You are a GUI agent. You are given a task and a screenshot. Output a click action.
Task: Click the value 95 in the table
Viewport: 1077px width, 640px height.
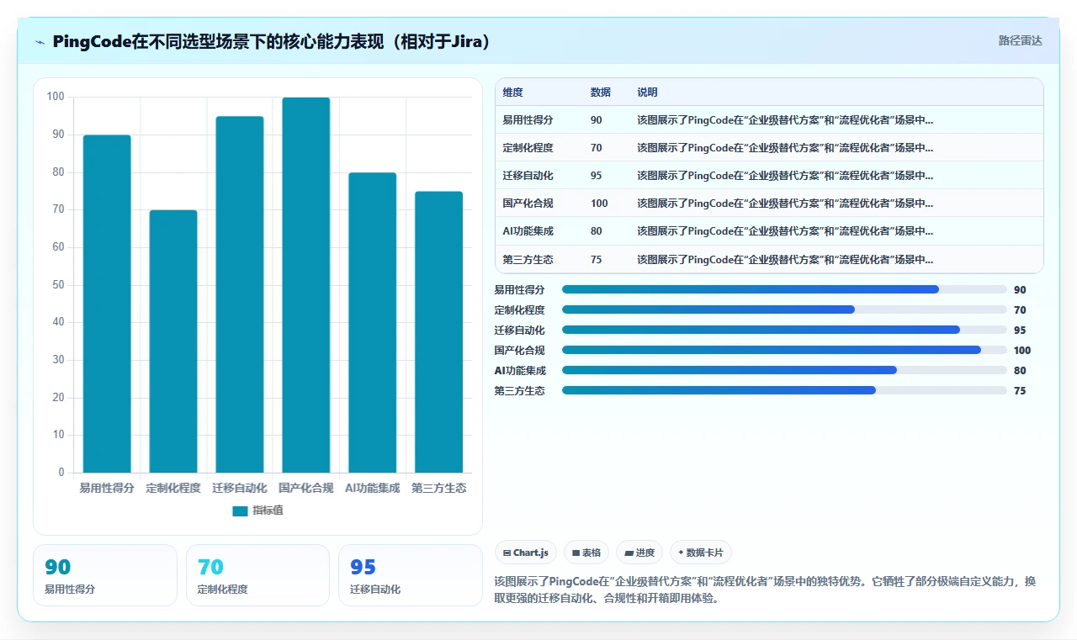point(597,176)
